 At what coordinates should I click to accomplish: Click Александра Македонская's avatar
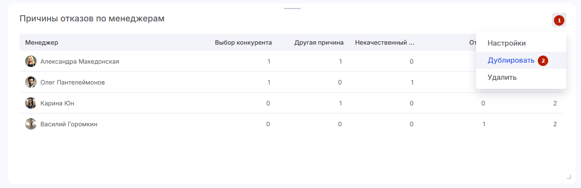click(31, 61)
